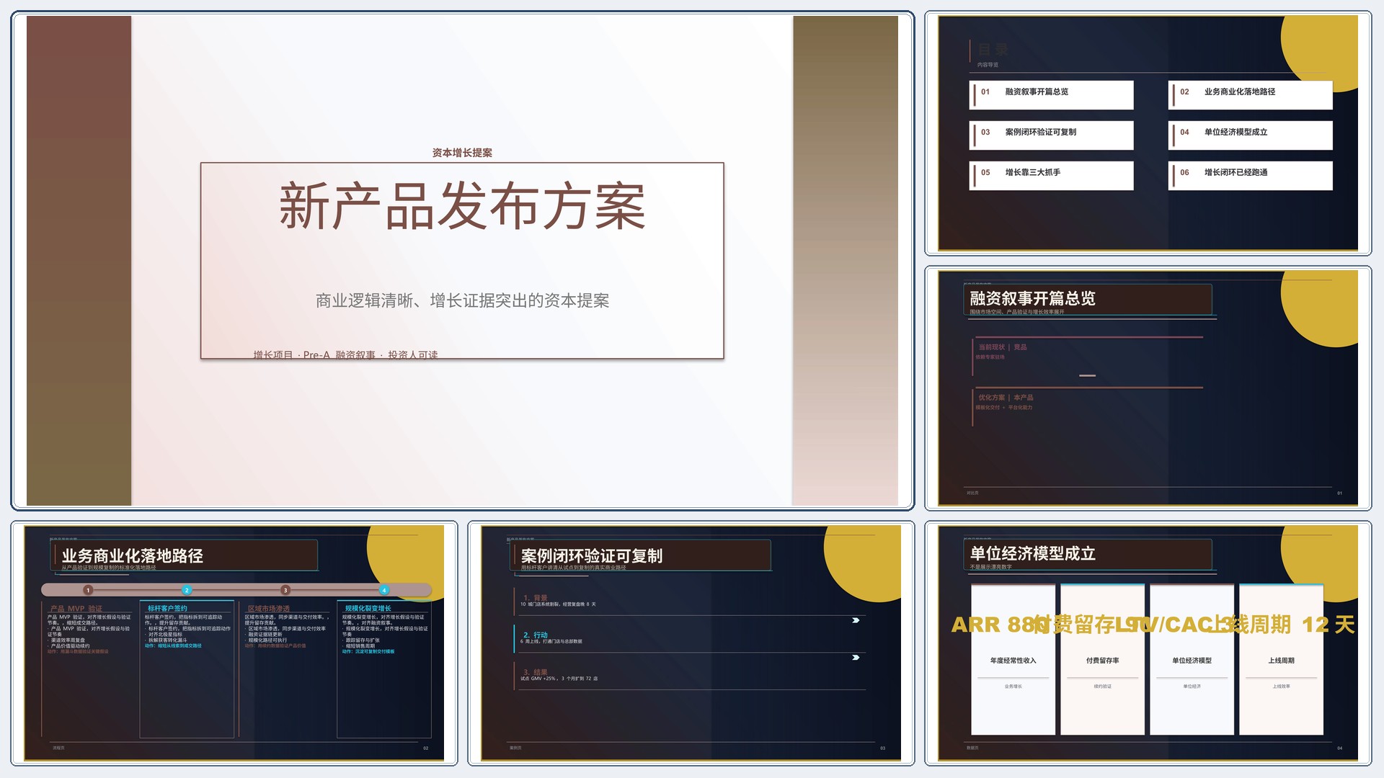Click timeline step marker 3 on roadmap slide
The height and width of the screenshot is (778, 1384).
[x=285, y=590]
